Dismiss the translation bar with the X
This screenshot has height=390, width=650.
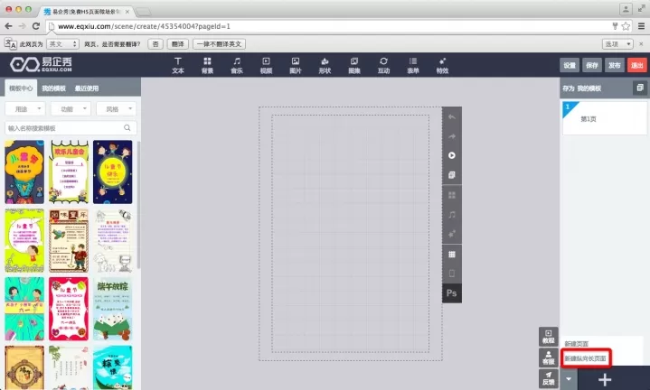641,44
